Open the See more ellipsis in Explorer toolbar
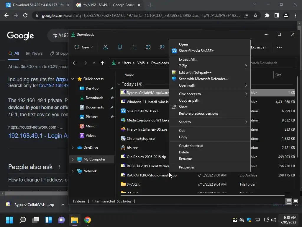Screen dimensions: 302x227 click(x=279, y=47)
